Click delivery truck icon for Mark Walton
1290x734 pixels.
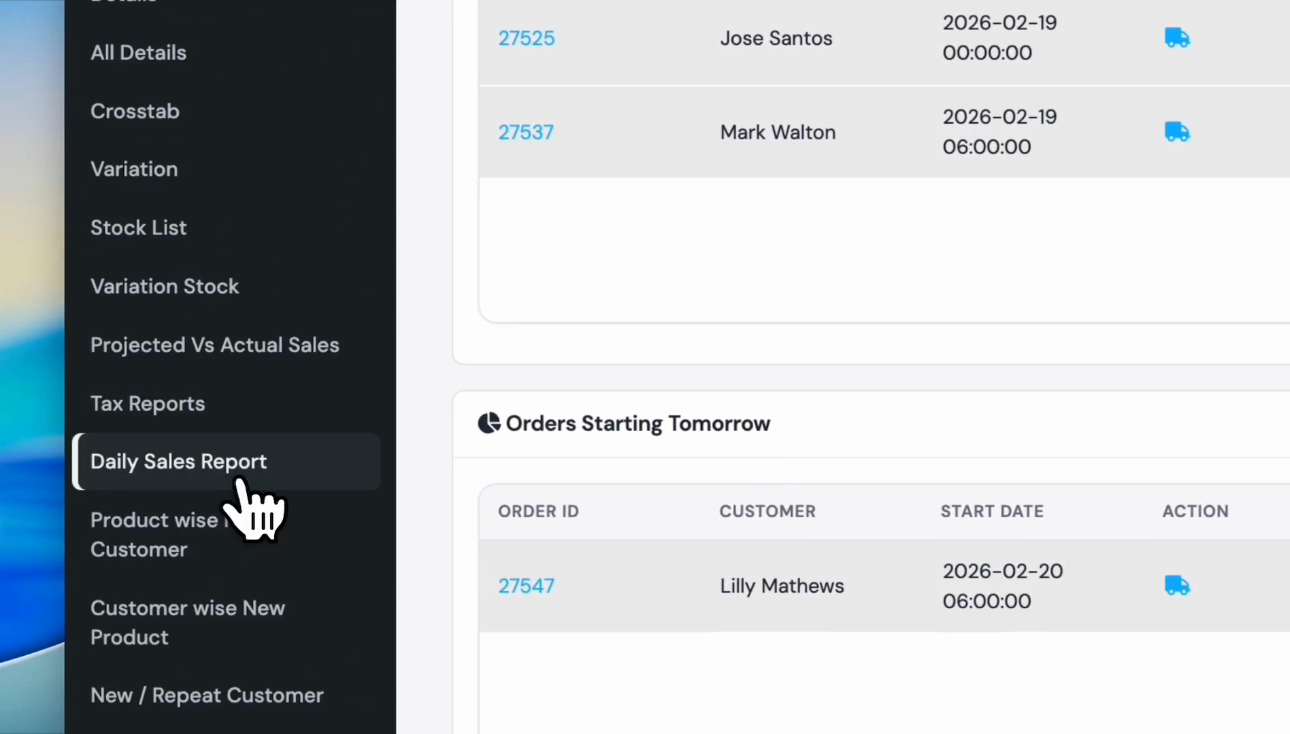click(x=1177, y=132)
